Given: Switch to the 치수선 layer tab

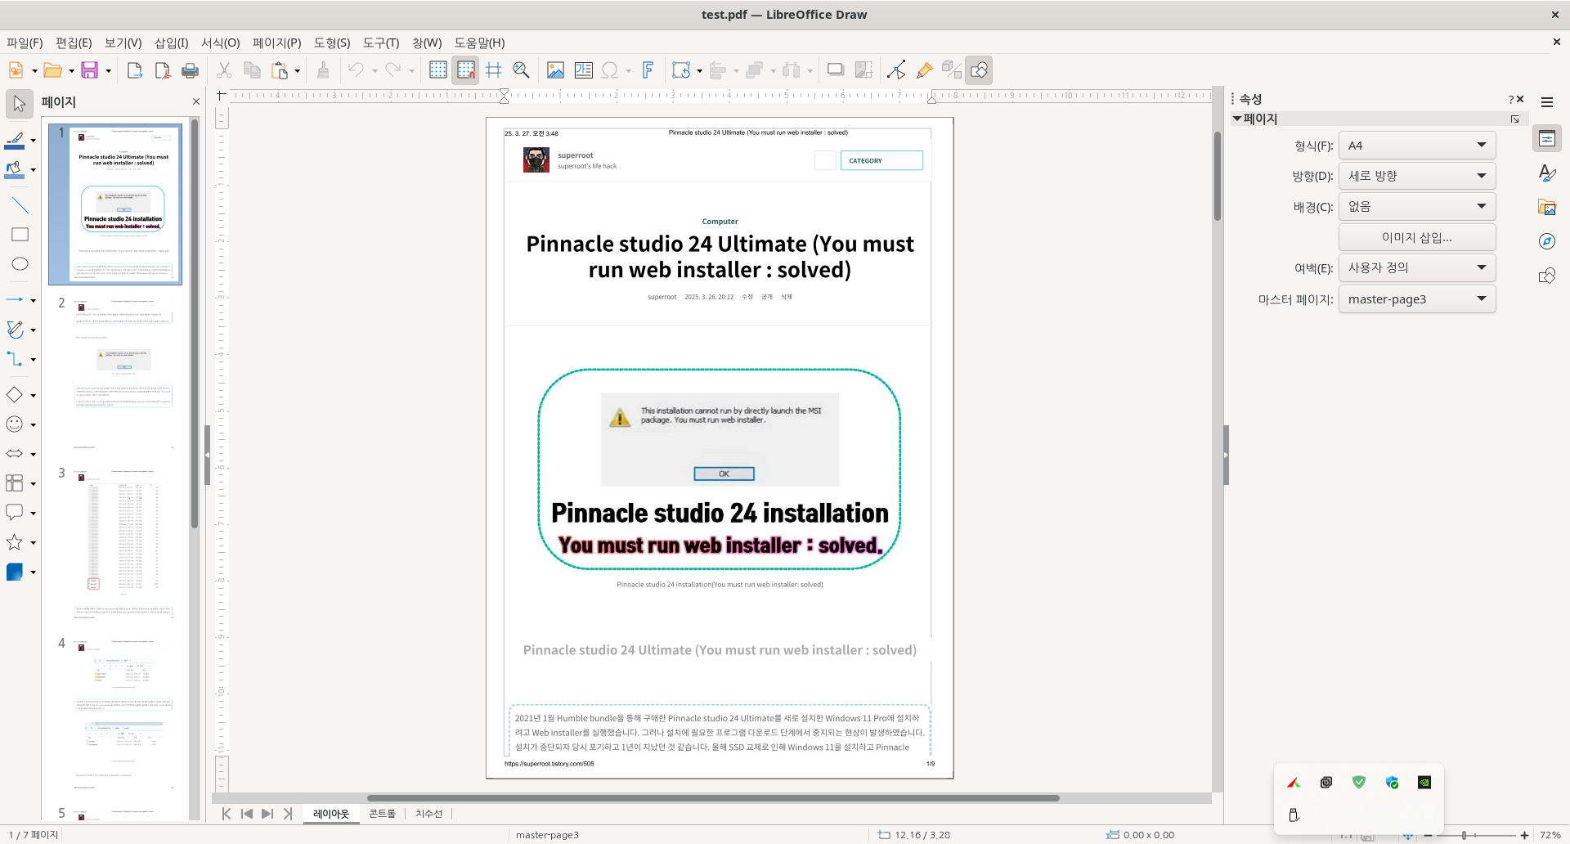Looking at the screenshot, I should coord(428,814).
